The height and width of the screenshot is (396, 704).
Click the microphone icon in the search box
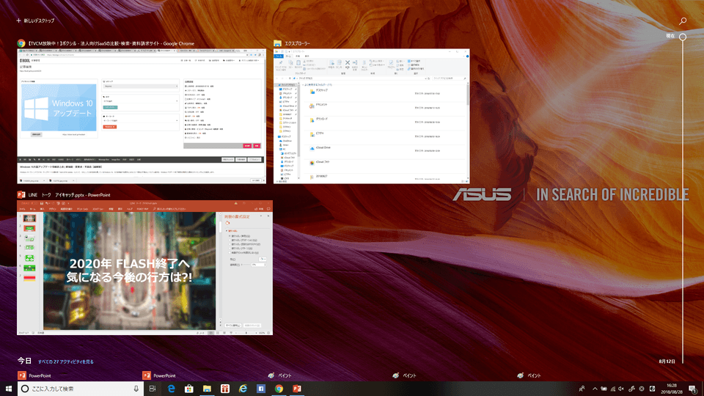(x=136, y=389)
